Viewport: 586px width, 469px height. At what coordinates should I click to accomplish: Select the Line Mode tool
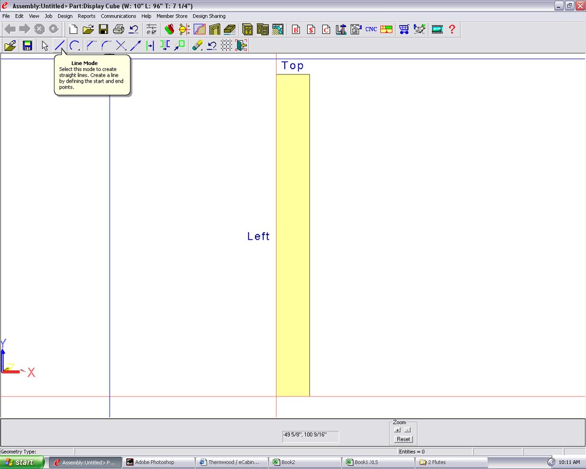point(59,46)
